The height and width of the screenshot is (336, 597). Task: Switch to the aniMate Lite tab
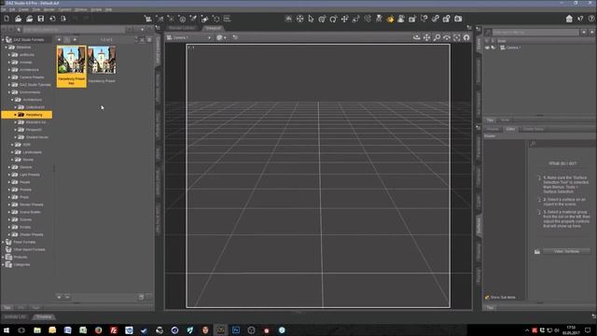15,317
